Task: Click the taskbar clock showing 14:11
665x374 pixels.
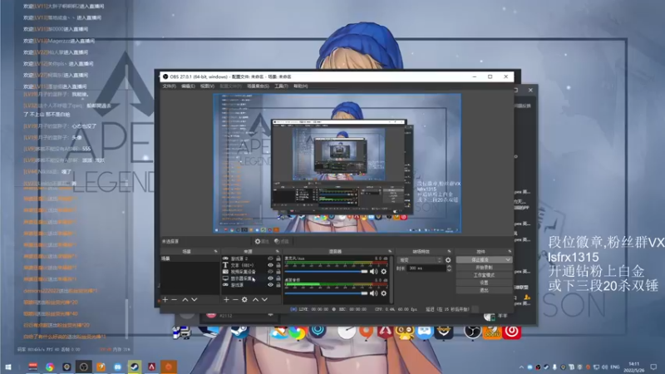Action: 634,367
